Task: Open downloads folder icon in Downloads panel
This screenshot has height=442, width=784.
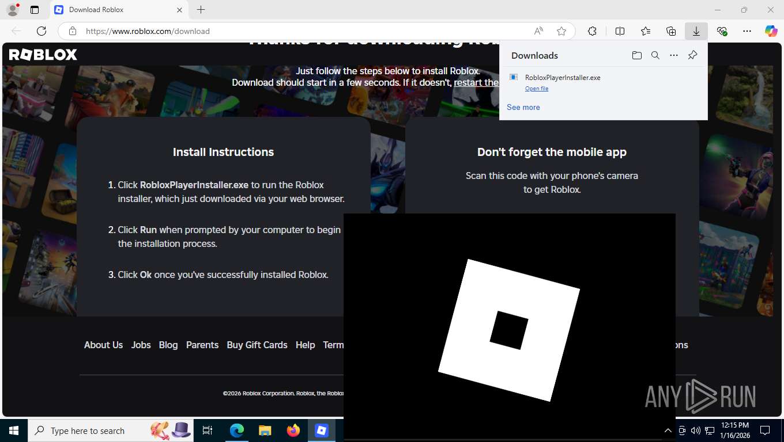Action: [636, 55]
